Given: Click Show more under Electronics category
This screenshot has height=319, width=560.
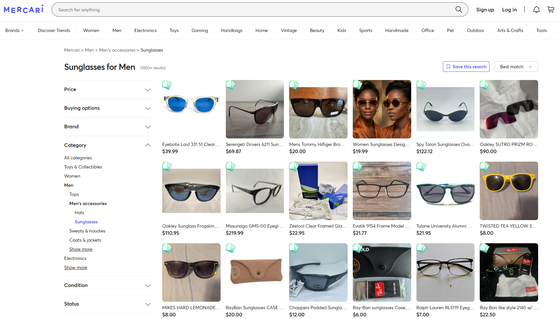Looking at the screenshot, I should pyautogui.click(x=76, y=267).
